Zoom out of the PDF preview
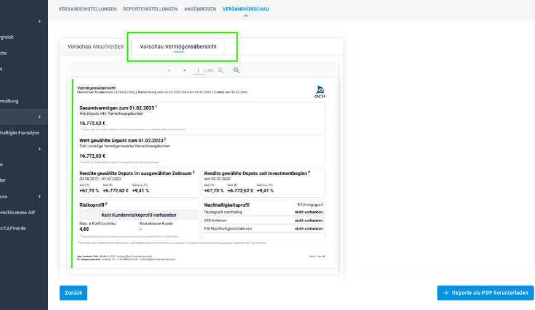The height and width of the screenshot is (310, 535). 221,71
